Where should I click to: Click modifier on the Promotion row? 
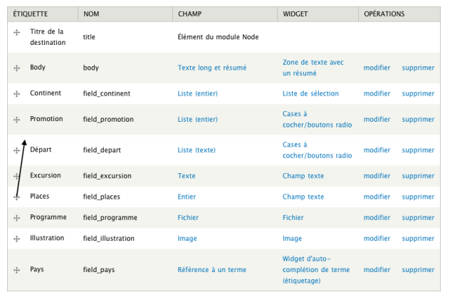(377, 120)
